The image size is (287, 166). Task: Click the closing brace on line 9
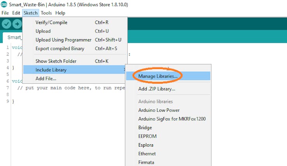tap(13, 101)
